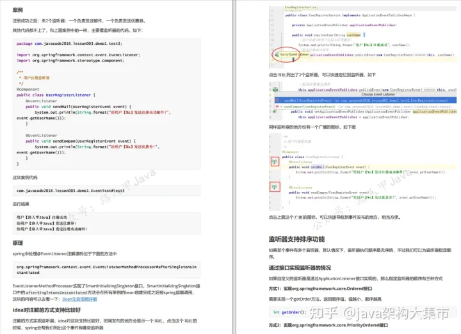Image resolution: width=461 pixels, height=334 pixels.
Task: Click green gutter marker beside setApplicationEventPublisher method
Action: point(274,111)
